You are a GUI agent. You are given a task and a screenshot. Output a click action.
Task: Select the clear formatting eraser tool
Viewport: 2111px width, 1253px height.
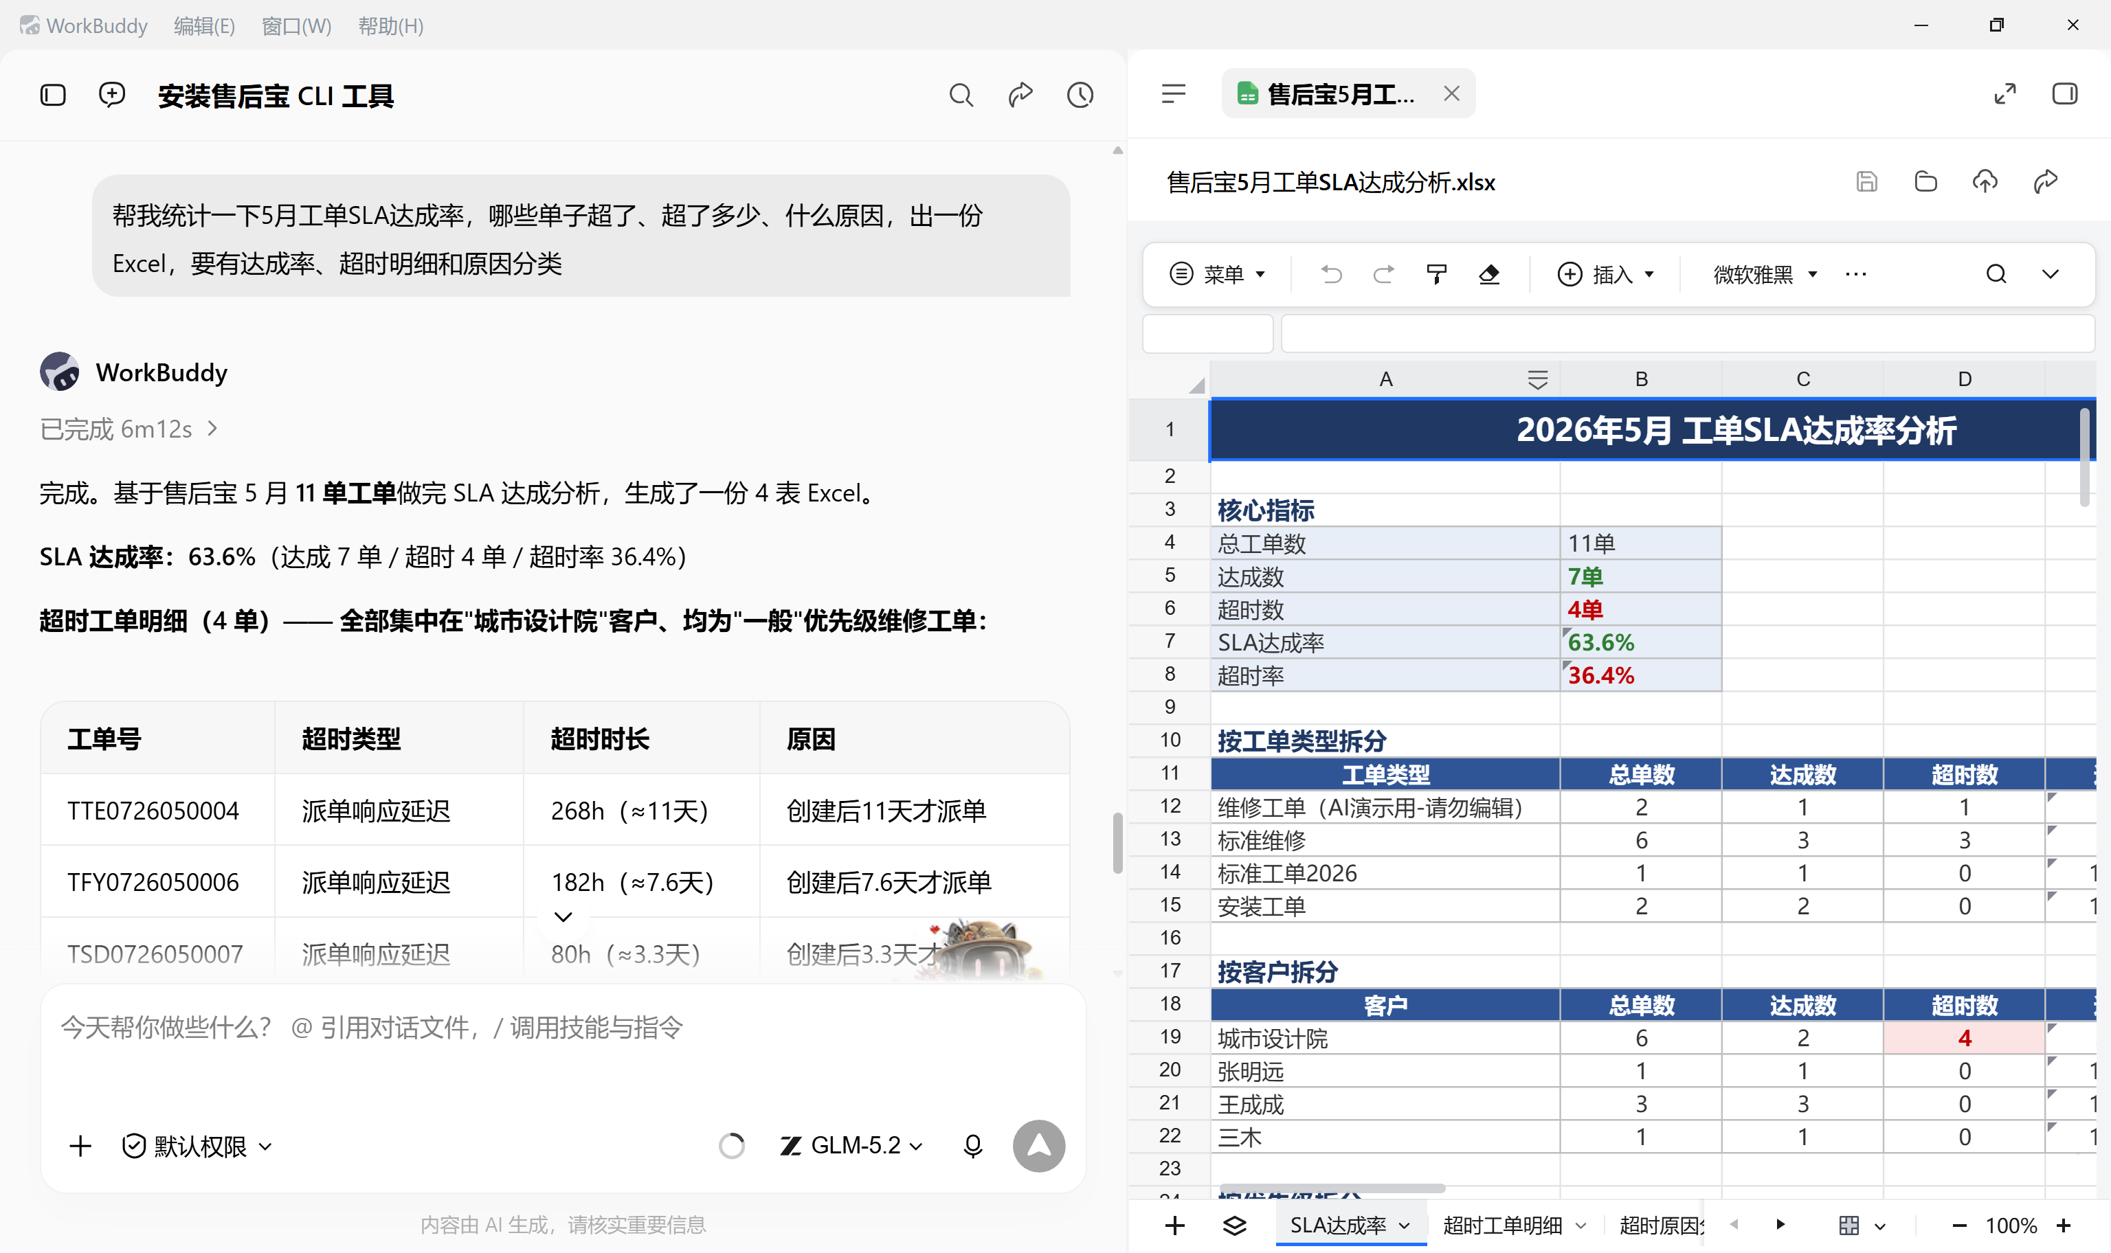1490,274
